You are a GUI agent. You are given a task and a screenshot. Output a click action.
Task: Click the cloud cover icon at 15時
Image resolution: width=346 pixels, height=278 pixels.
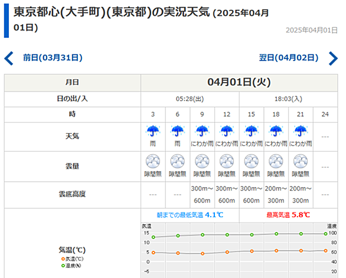click(x=252, y=161)
